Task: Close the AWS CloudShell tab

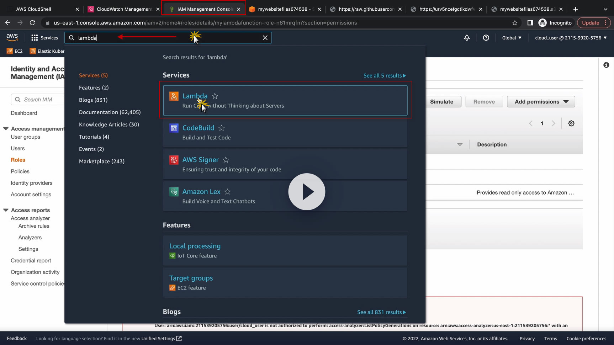Action: [x=77, y=9]
